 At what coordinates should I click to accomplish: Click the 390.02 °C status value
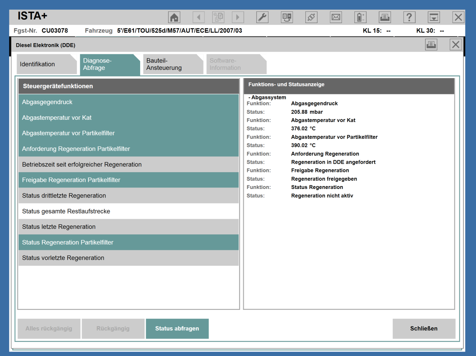coord(303,145)
